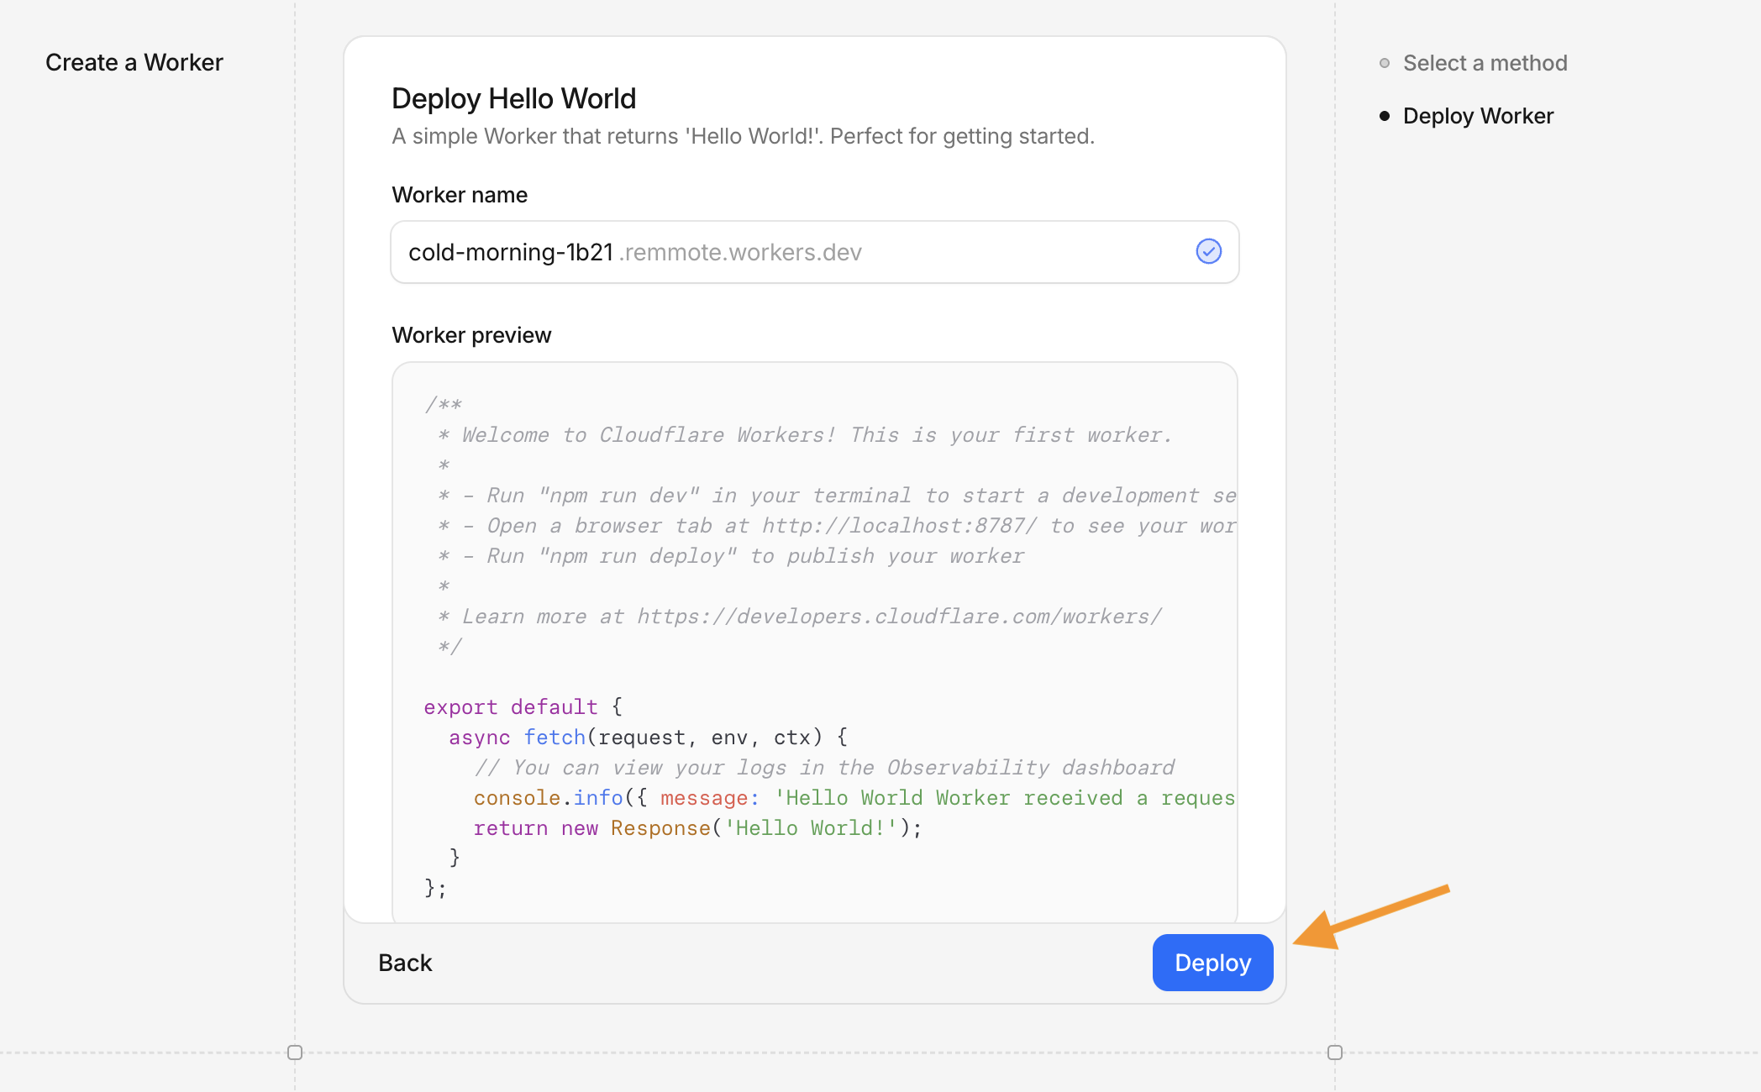Click the .remmote.workers.dev domain suffix
The height and width of the screenshot is (1092, 1761).
coord(740,252)
